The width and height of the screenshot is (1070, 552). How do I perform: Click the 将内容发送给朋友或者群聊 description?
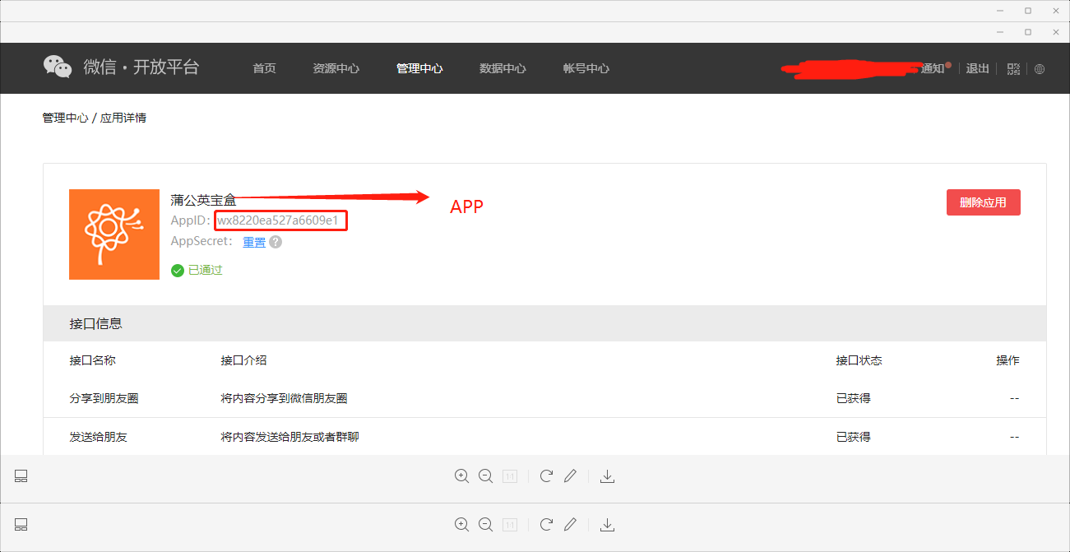click(x=290, y=437)
